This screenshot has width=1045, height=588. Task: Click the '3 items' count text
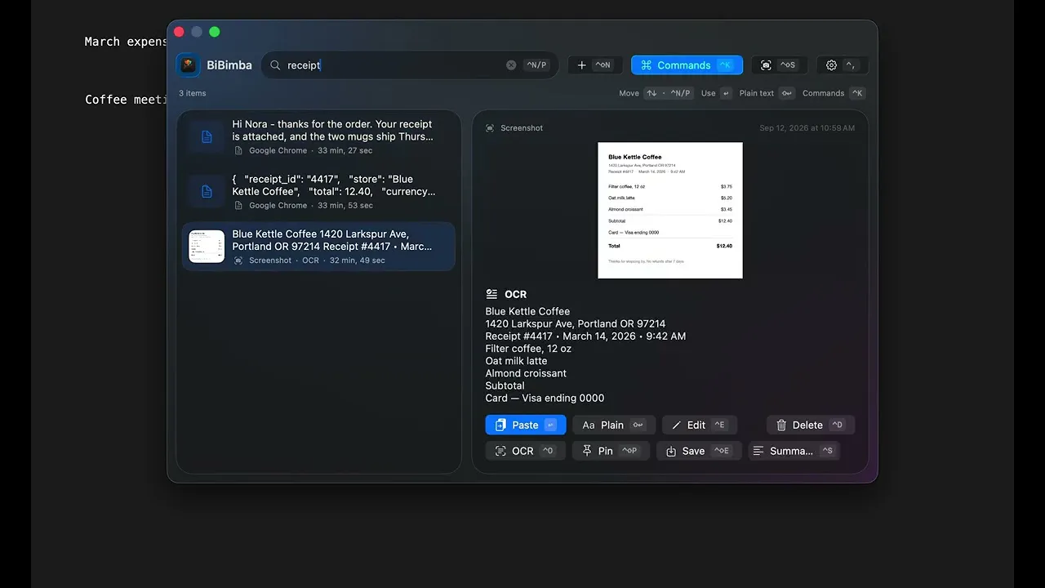click(x=193, y=93)
